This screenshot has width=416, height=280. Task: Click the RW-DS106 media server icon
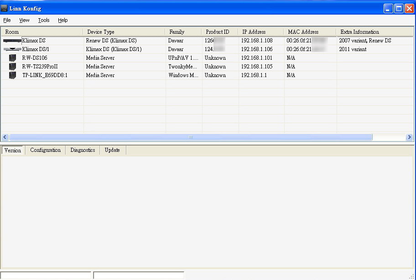[x=12, y=58]
